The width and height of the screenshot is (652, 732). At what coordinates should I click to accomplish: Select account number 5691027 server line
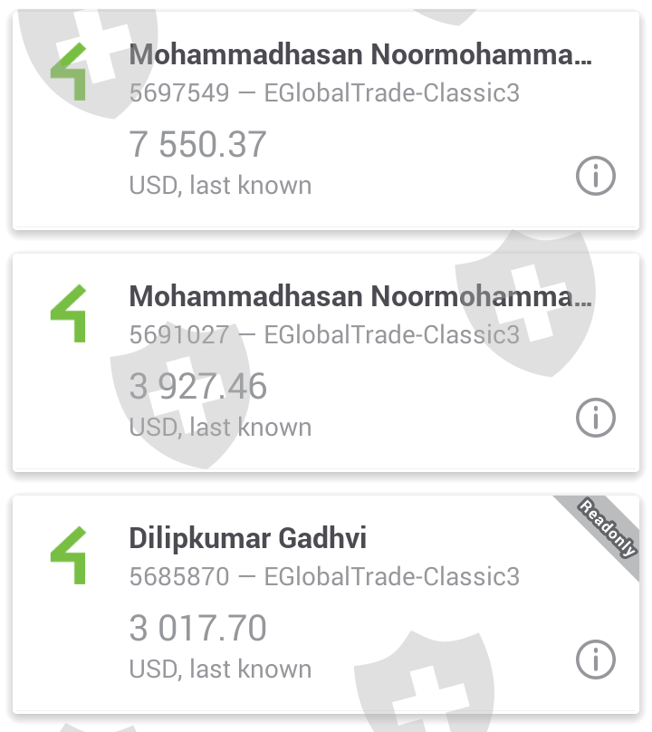[324, 335]
